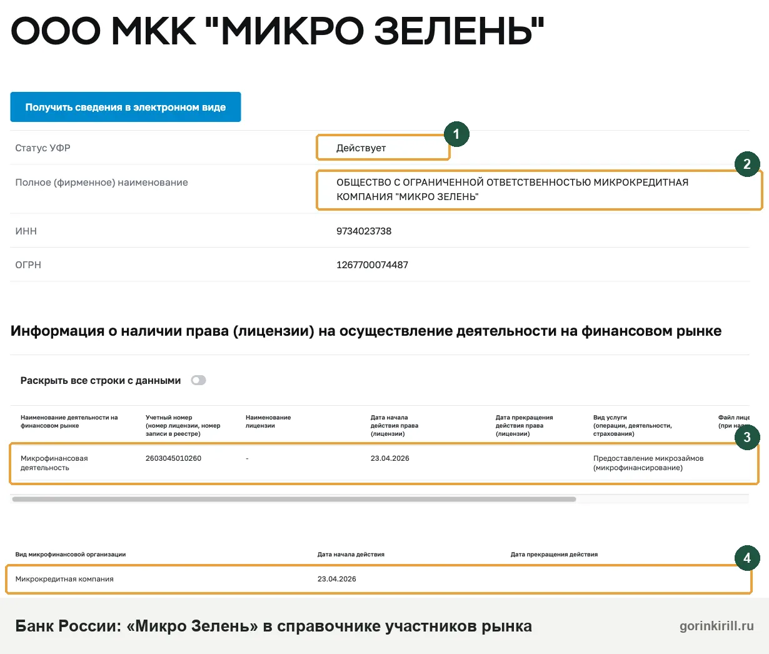This screenshot has height=654, width=769.
Task: Click 'Статус УФР' label
Action: tap(43, 148)
